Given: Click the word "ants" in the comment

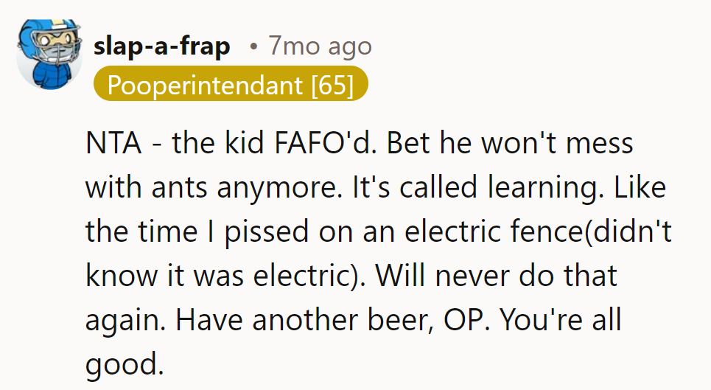Looking at the screenshot, I should 179,187.
